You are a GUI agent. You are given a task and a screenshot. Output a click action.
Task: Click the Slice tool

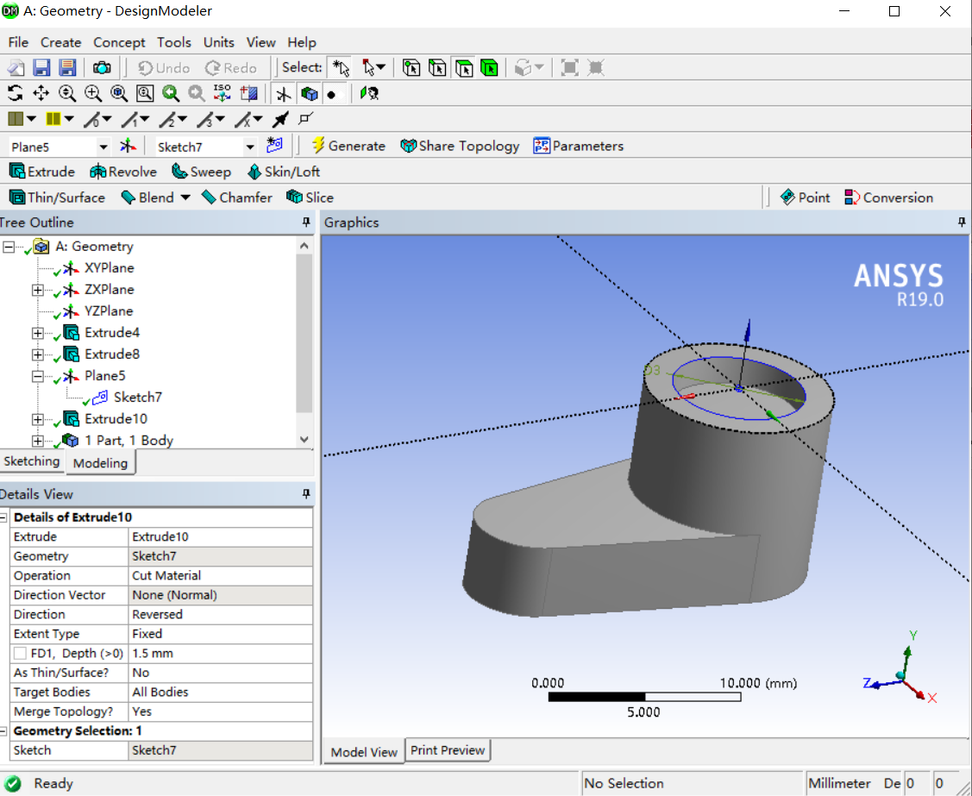click(310, 197)
